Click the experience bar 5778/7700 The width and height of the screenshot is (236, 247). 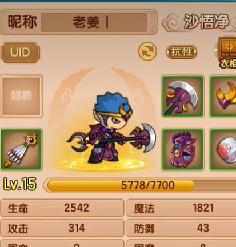pyautogui.click(x=141, y=185)
